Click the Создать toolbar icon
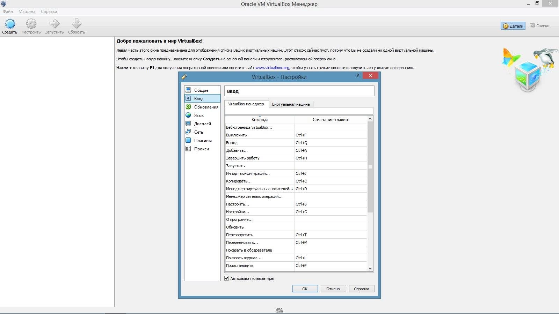The width and height of the screenshot is (559, 314). 10,24
